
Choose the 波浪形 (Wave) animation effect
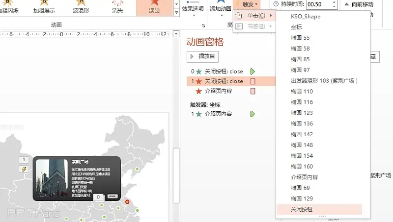[81, 7]
